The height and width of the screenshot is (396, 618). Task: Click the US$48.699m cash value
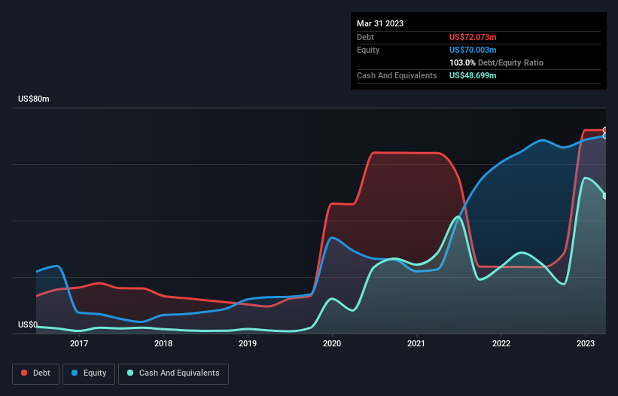pos(473,75)
